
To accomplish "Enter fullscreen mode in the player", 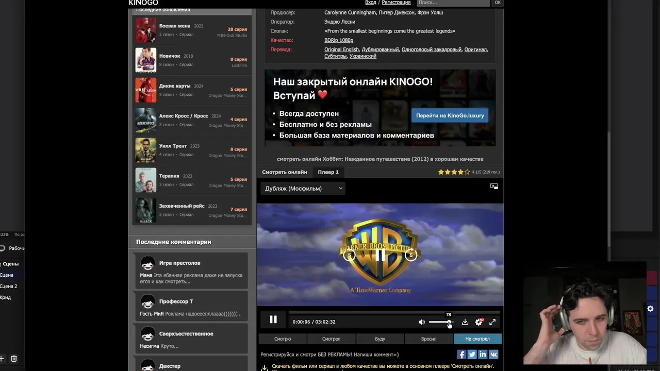I will pyautogui.click(x=492, y=322).
